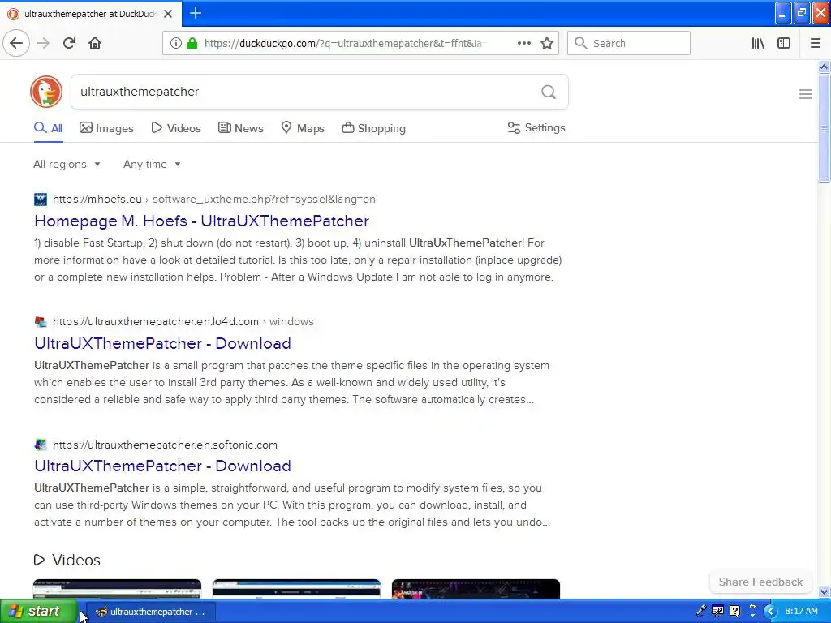Click the lo4d.com result favicon
This screenshot has width=831, height=623.
pos(41,322)
